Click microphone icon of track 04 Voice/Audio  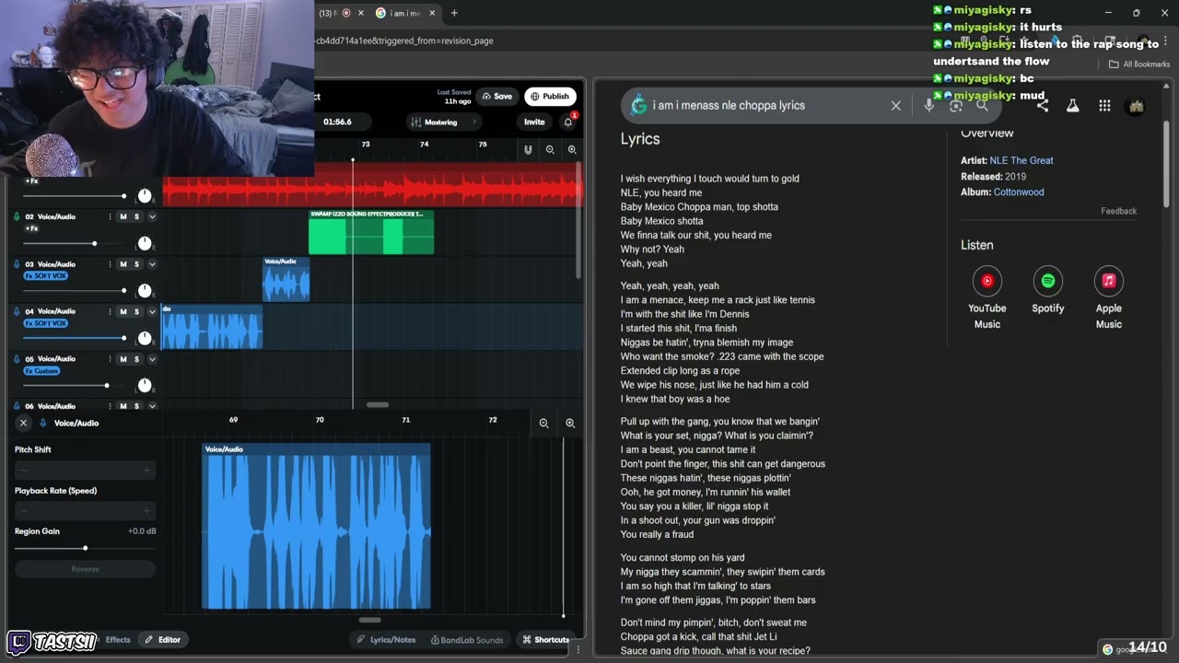(x=17, y=311)
